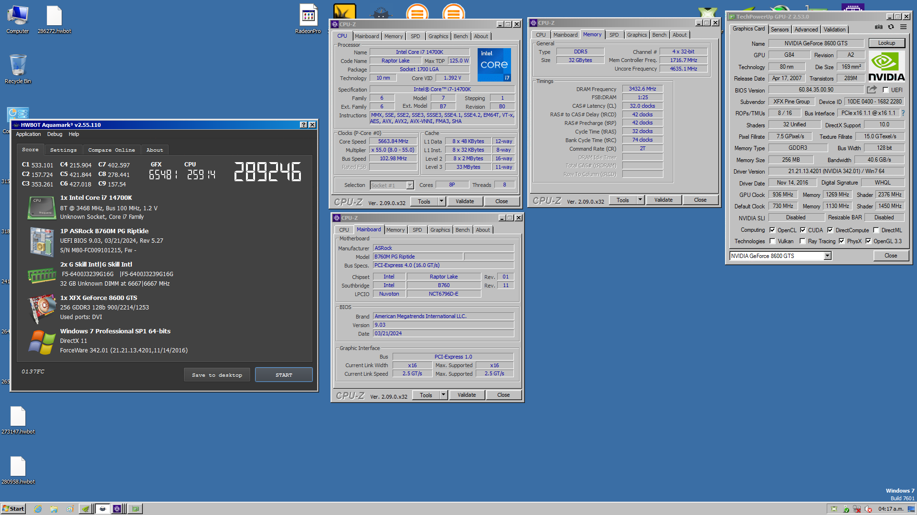The width and height of the screenshot is (917, 515).
Task: Open Tools dropdown arrow in CPU-Z Memory window
Action: coord(640,200)
